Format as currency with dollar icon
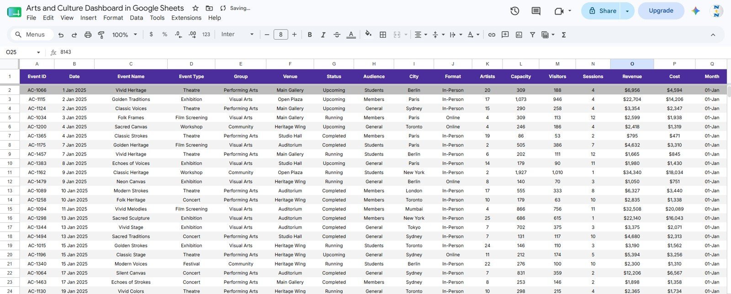Image resolution: width=731 pixels, height=294 pixels. point(151,35)
